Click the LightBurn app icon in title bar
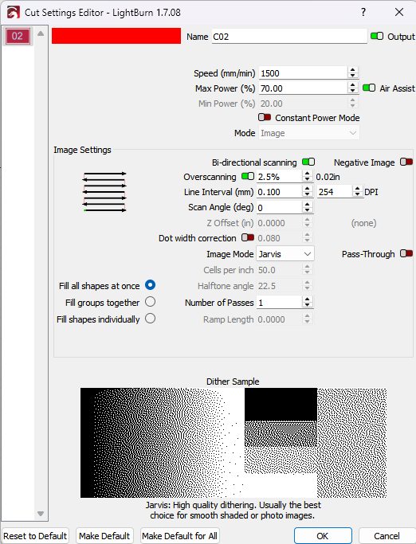 pos(14,13)
